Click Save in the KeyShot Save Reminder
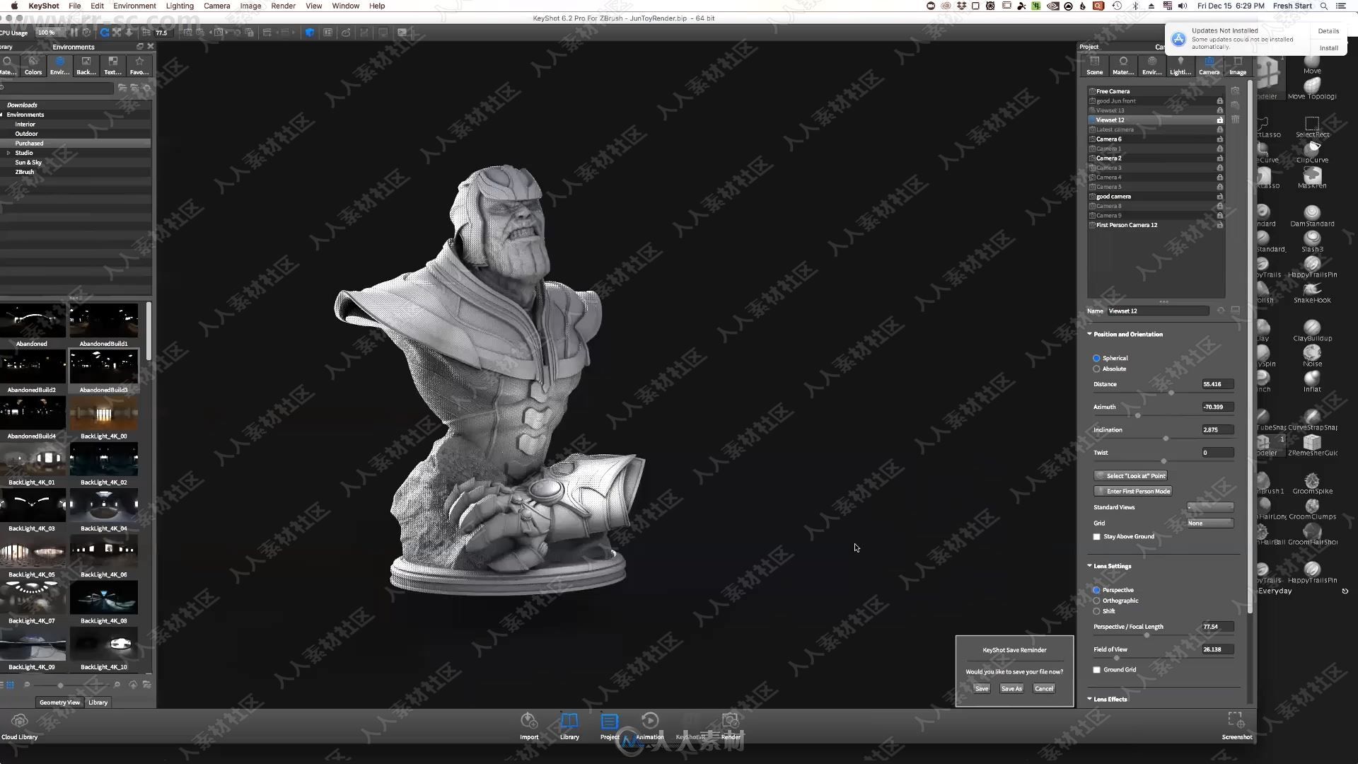This screenshot has height=764, width=1358. point(982,688)
